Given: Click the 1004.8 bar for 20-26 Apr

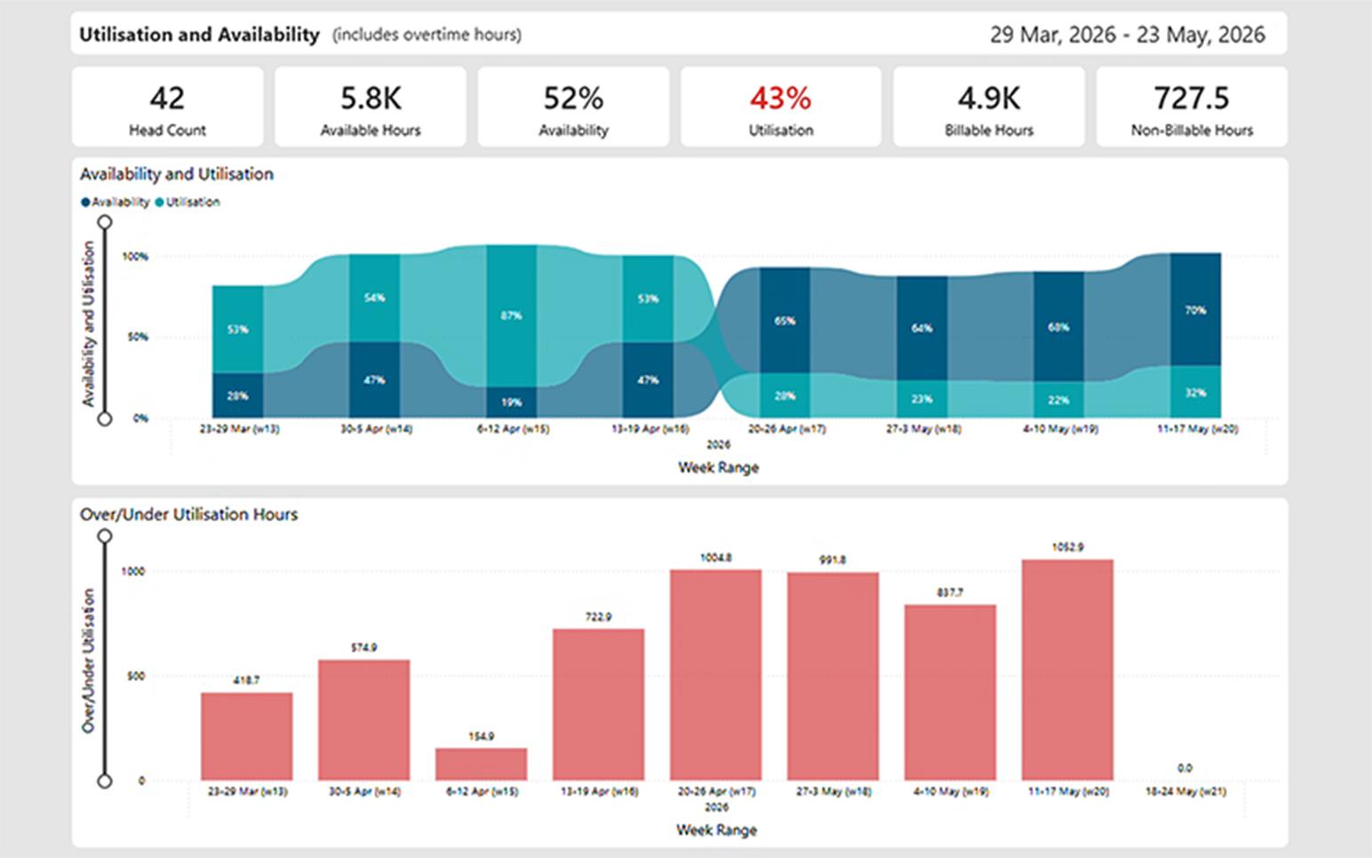Looking at the screenshot, I should [716, 675].
